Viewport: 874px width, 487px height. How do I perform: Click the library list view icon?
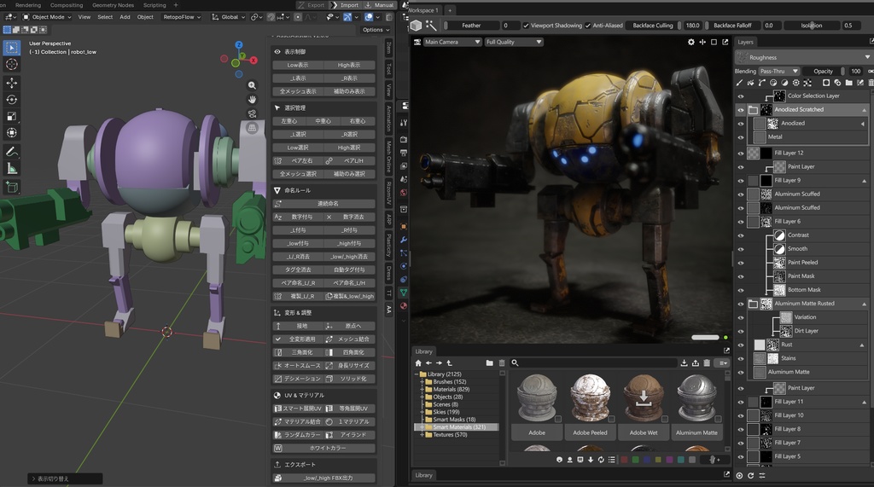pos(611,460)
